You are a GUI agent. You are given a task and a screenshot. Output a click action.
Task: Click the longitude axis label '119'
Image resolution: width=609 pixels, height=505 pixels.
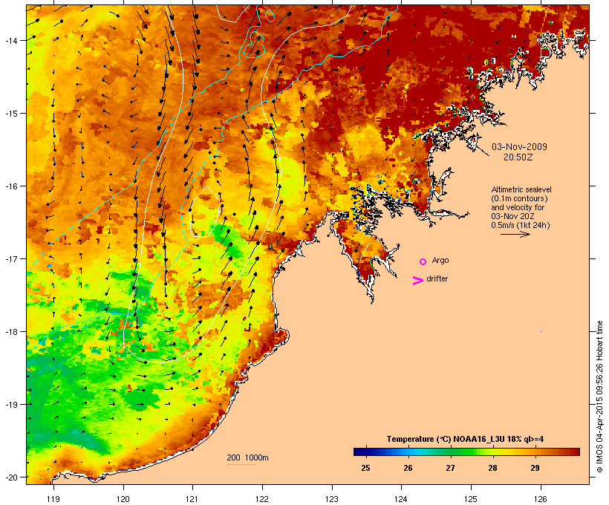coord(53,499)
